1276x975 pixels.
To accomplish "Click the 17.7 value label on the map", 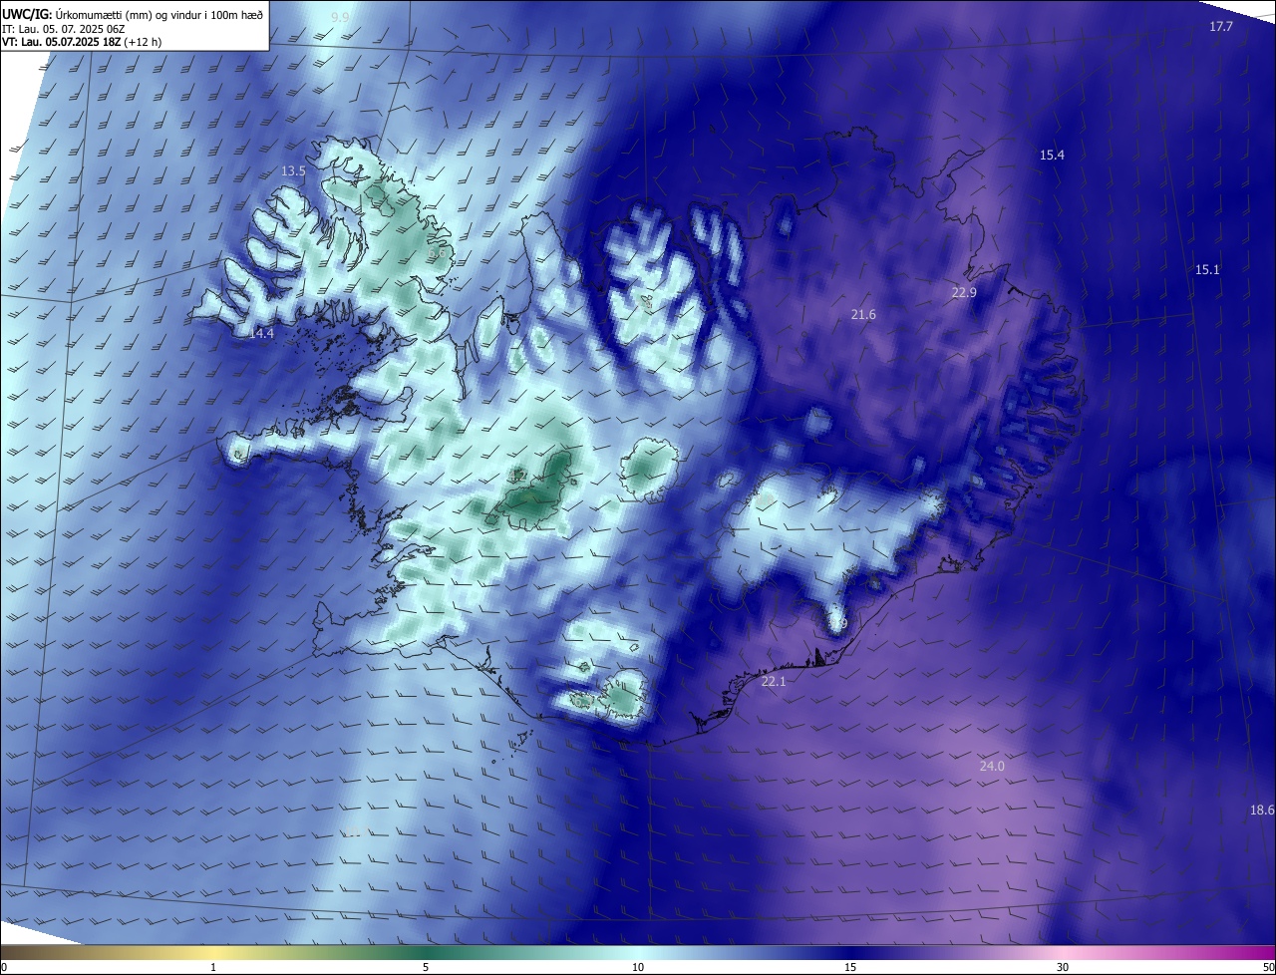I will (1221, 27).
